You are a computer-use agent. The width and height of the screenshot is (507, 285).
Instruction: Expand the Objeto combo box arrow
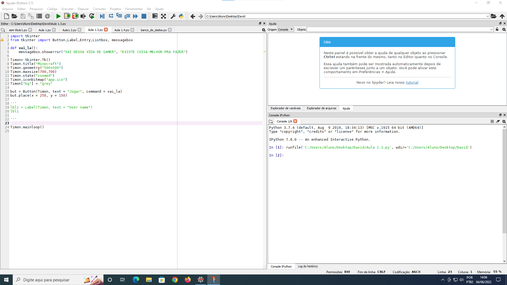pyautogui.click(x=491, y=30)
